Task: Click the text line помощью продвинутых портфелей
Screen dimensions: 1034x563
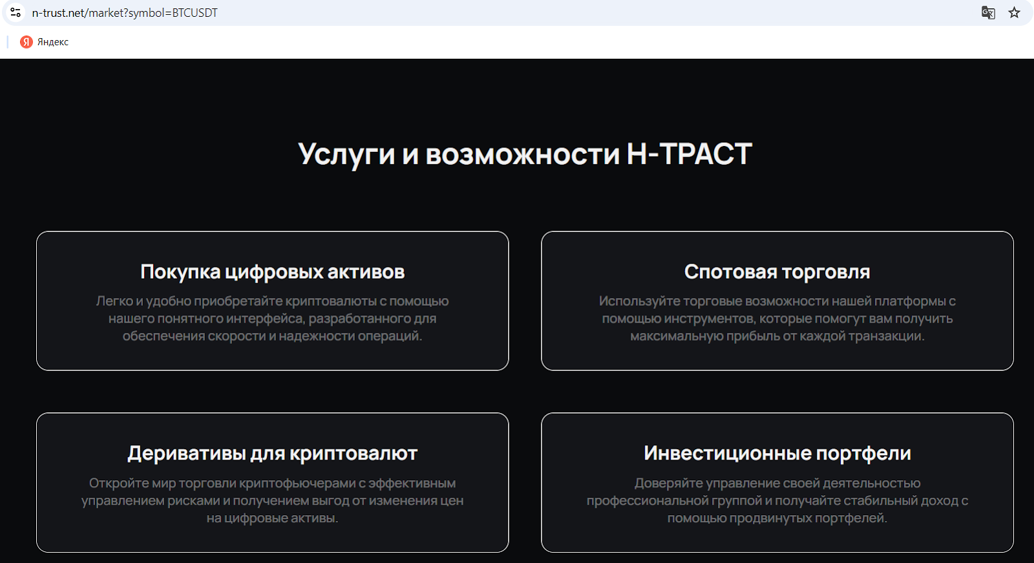Action: click(777, 518)
